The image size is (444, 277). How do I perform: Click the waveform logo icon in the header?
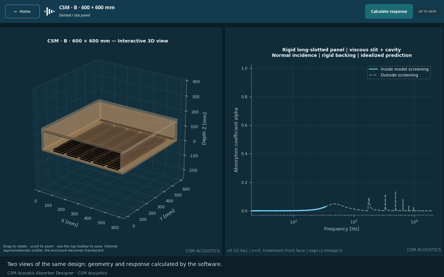[x=49, y=11]
